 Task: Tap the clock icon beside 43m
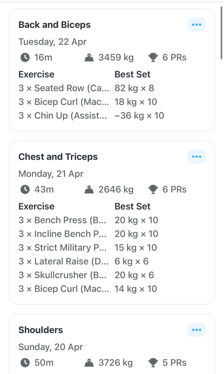coord(25,190)
